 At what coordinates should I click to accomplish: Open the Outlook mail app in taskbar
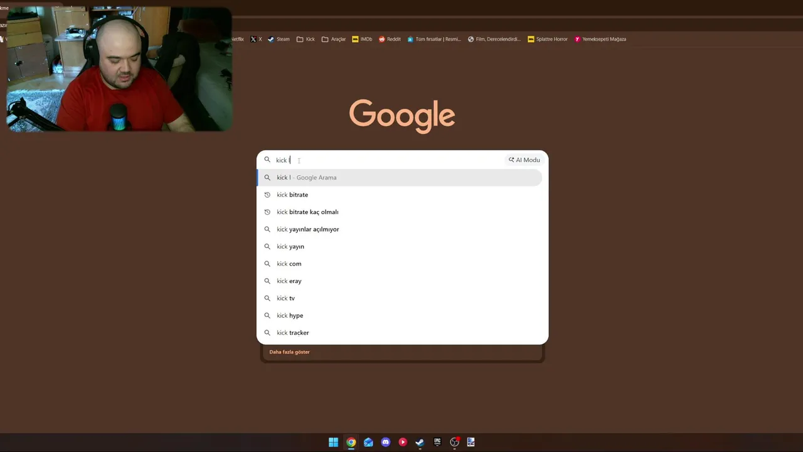point(368,442)
